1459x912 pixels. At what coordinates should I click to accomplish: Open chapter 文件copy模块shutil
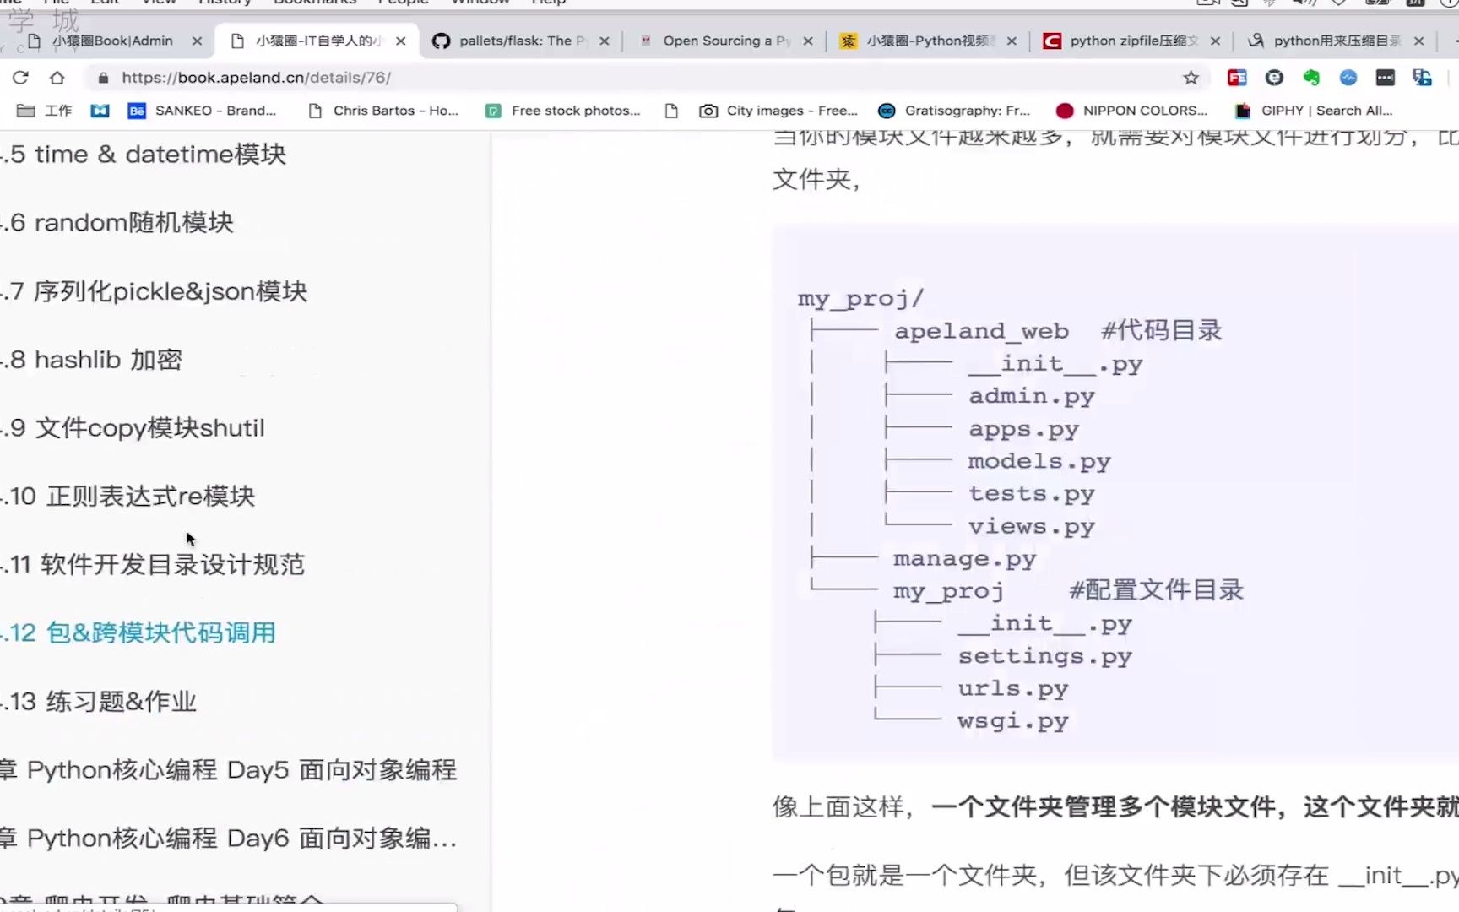[133, 428]
